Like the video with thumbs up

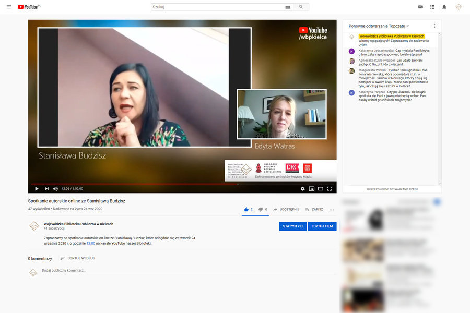pyautogui.click(x=246, y=209)
